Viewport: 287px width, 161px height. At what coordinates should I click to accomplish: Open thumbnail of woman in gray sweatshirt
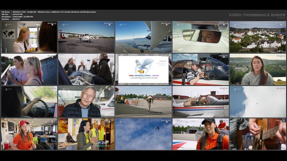[258, 69]
